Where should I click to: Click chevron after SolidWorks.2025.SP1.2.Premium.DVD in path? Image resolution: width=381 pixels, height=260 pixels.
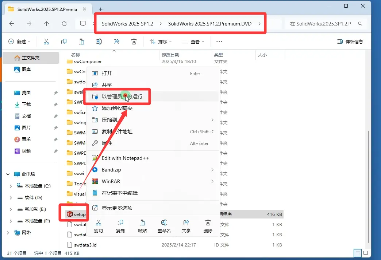coord(259,24)
